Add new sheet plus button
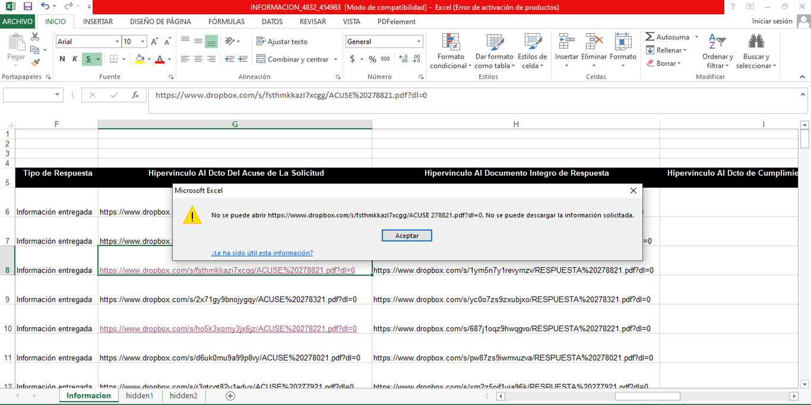Screen dimensions: 811x405 [x=230, y=395]
